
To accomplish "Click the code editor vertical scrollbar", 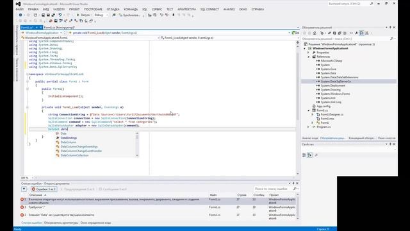I will (297, 87).
